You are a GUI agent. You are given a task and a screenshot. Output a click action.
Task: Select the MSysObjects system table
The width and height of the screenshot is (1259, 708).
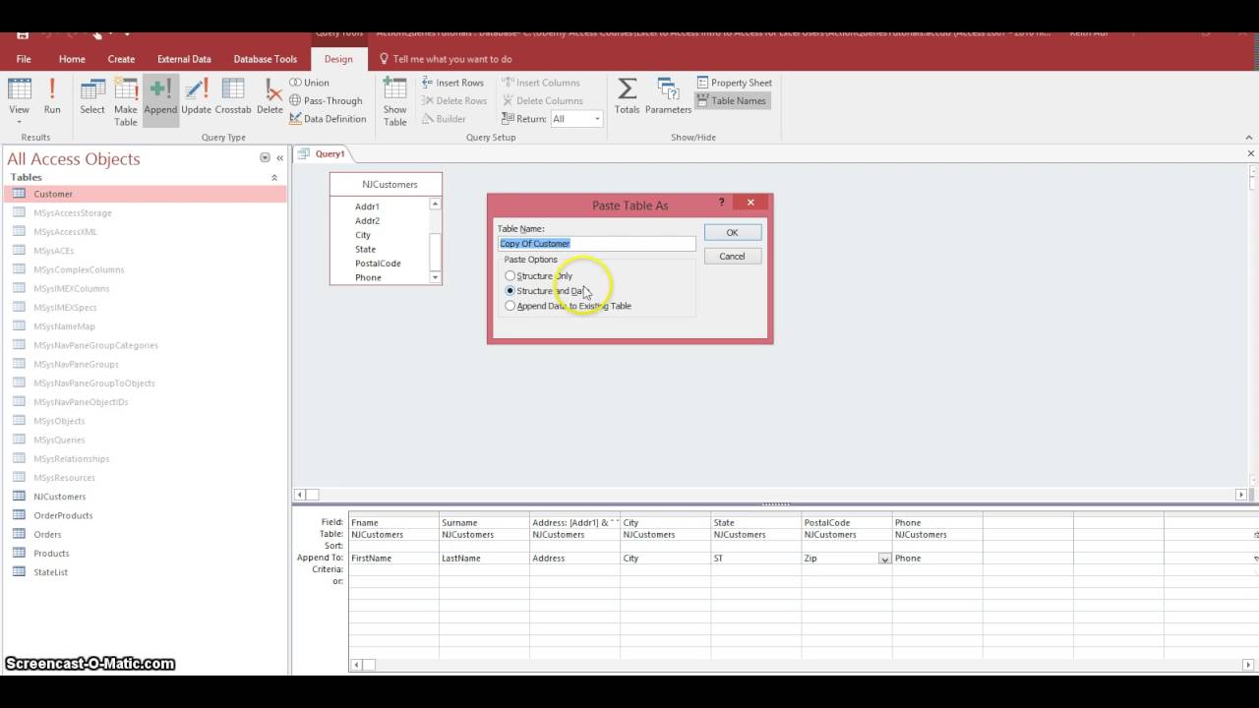(146, 421)
